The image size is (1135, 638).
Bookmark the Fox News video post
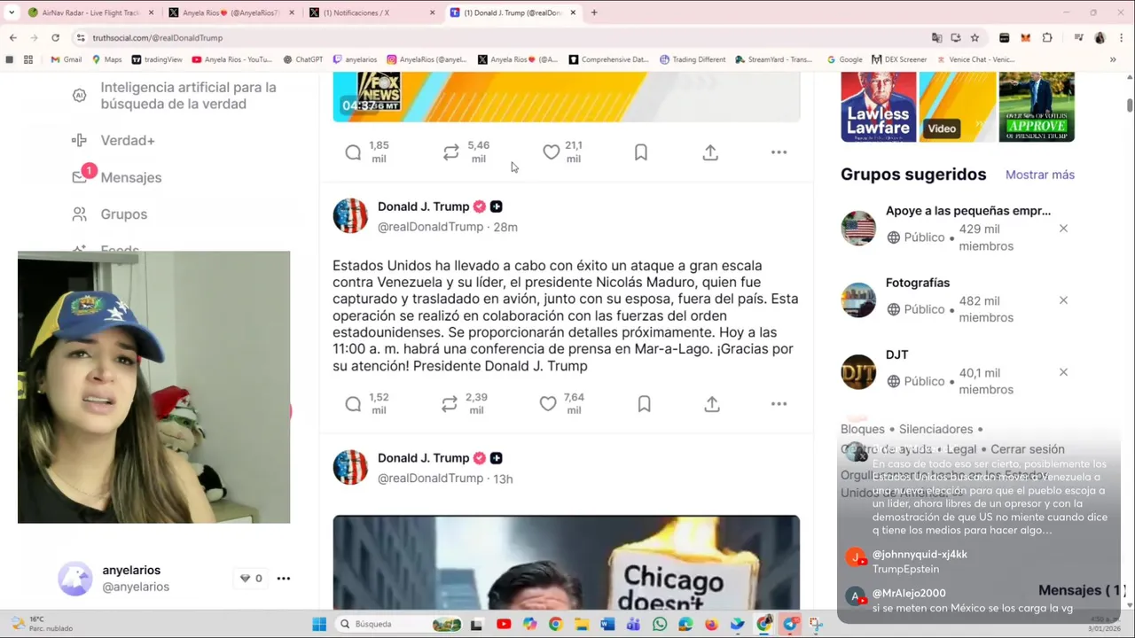(641, 152)
